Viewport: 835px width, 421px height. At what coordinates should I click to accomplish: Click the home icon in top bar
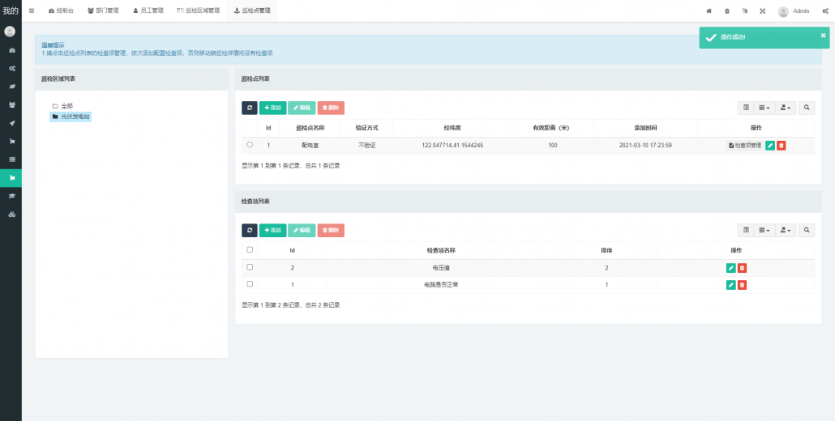709,11
